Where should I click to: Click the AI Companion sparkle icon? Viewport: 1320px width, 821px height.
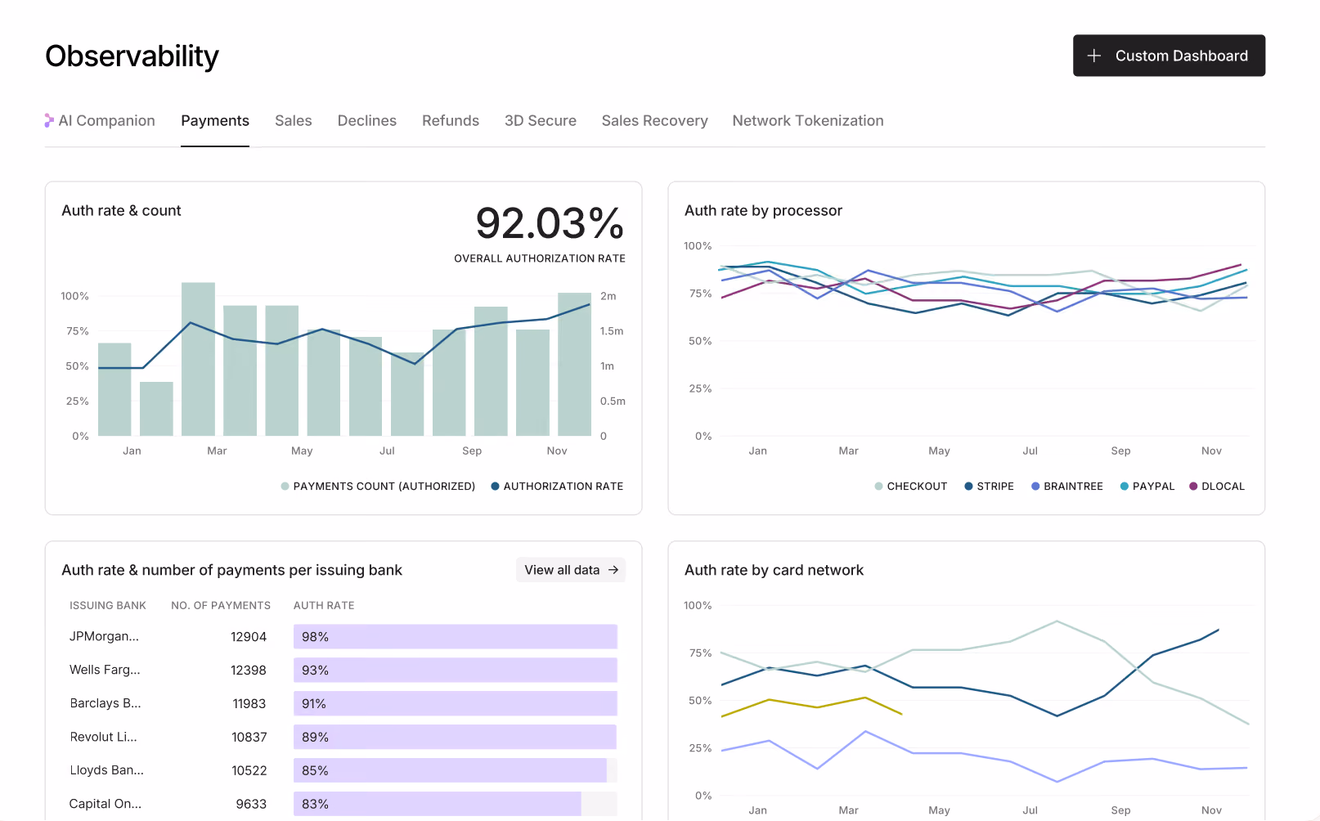click(x=49, y=120)
